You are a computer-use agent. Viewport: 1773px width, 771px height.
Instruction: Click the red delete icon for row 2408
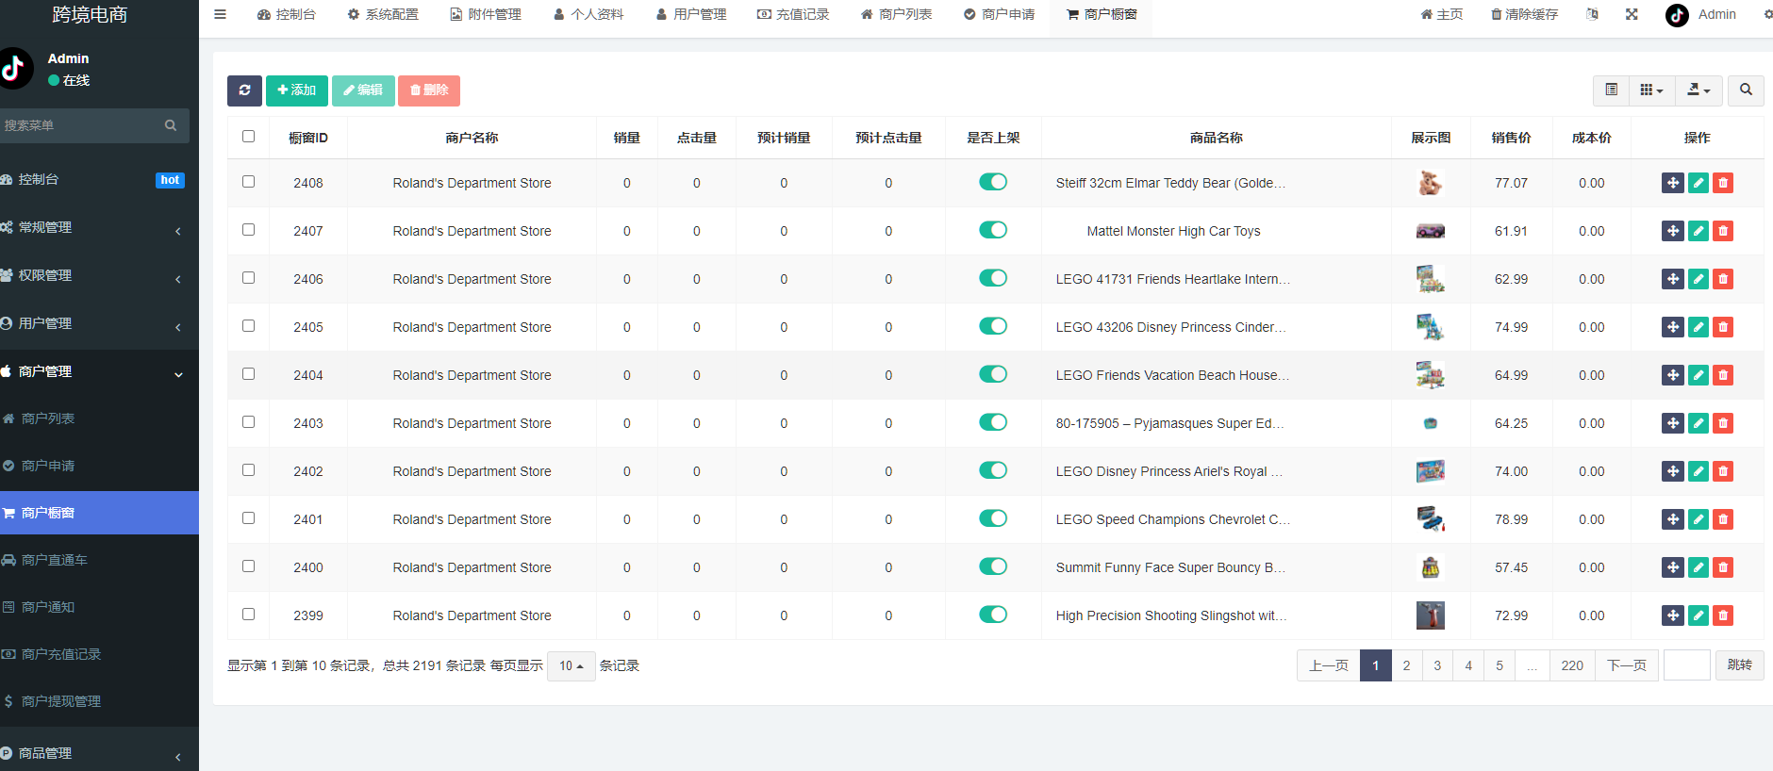click(x=1723, y=183)
